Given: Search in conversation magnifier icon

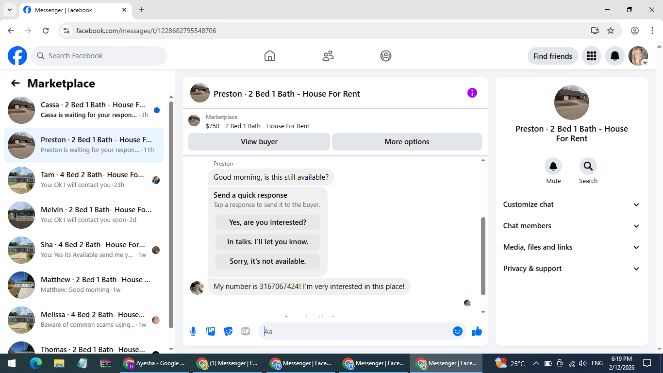Looking at the screenshot, I should coord(588,167).
